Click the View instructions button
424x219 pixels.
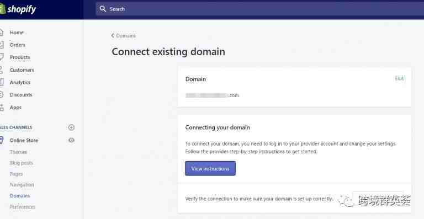(210, 168)
